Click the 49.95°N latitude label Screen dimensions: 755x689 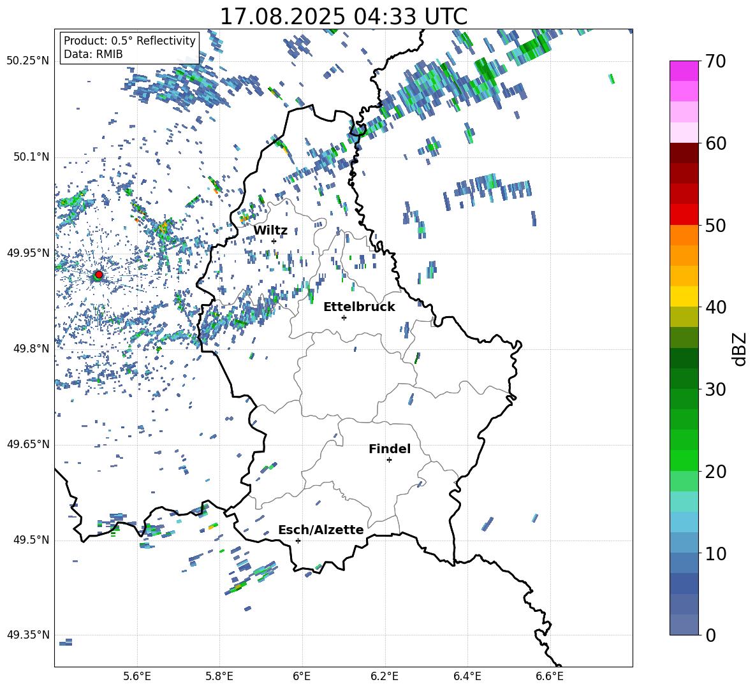click(28, 253)
